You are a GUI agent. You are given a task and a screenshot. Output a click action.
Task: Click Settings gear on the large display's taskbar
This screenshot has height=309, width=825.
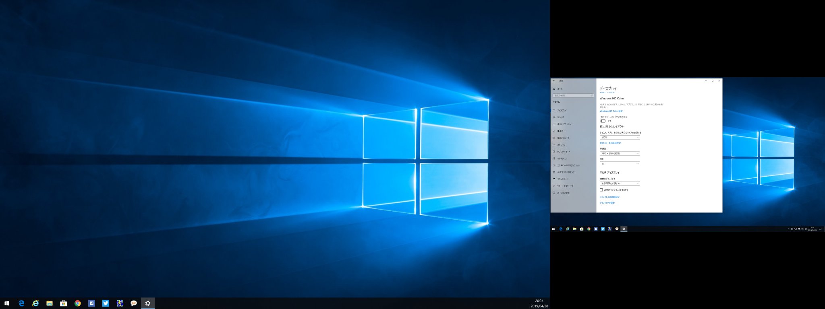pos(148,303)
